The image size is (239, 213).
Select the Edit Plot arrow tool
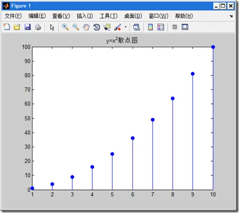point(52,27)
